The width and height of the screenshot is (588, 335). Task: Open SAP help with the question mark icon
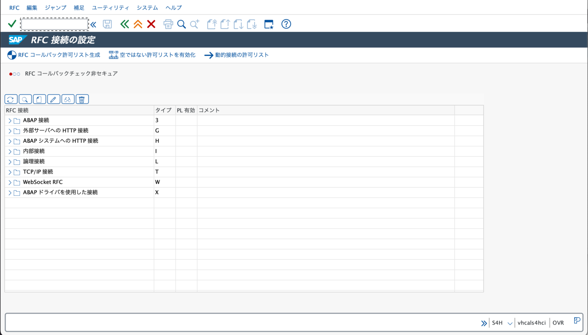pyautogui.click(x=286, y=24)
